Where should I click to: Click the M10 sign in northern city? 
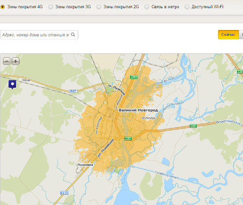point(134,77)
